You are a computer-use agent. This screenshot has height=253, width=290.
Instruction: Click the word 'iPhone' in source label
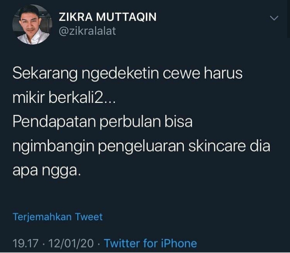179,243
